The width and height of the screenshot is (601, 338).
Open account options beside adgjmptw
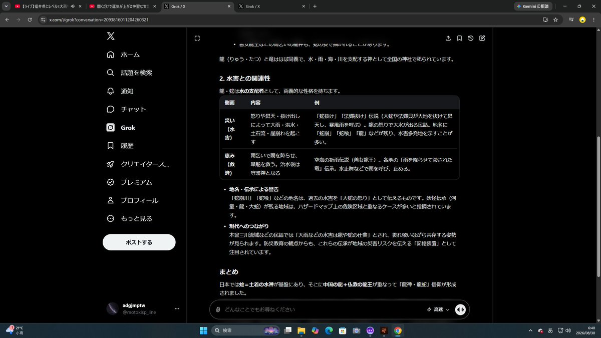tap(177, 309)
